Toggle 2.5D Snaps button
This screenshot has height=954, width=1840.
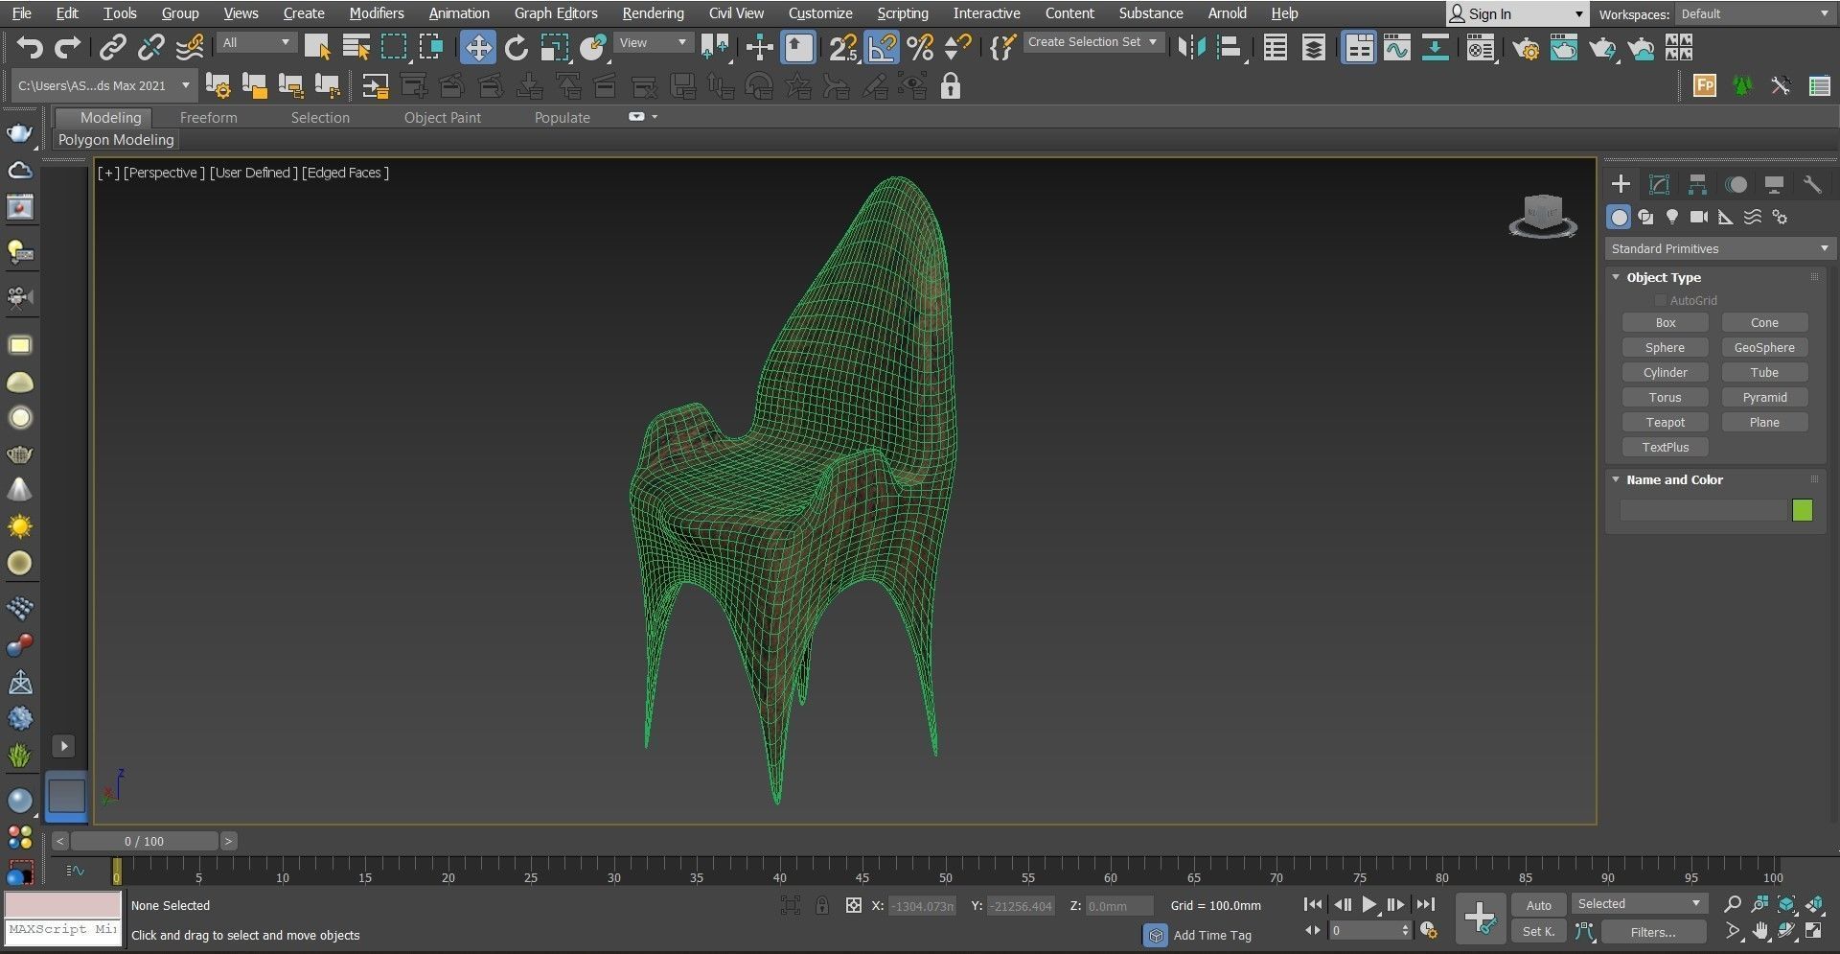point(843,47)
